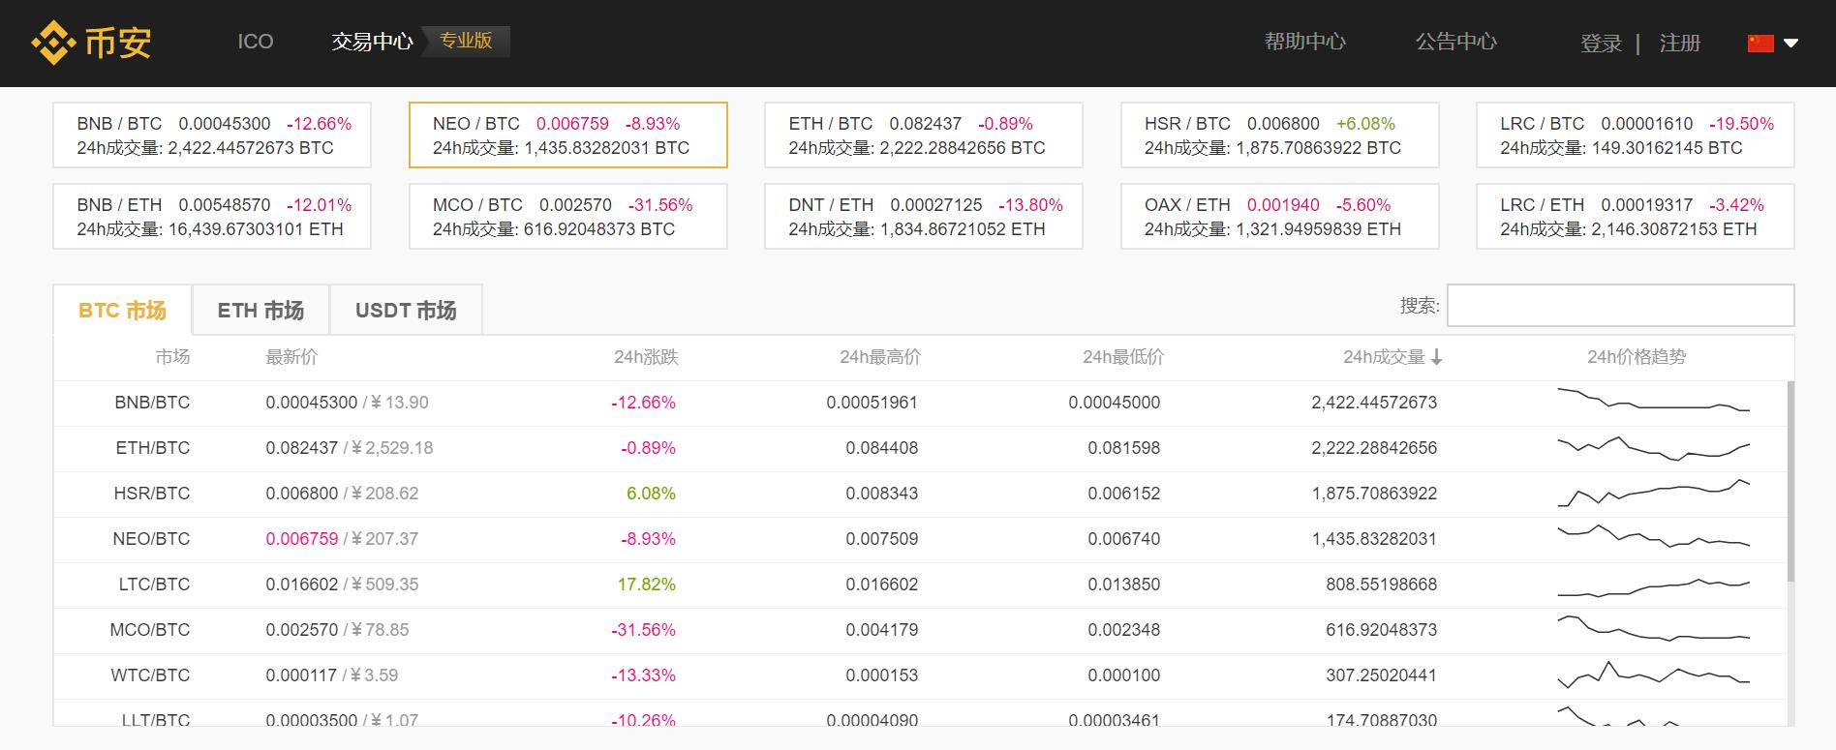Sort the table by 24h最低价 column
Screen dimensions: 1836x750
pyautogui.click(x=1122, y=357)
